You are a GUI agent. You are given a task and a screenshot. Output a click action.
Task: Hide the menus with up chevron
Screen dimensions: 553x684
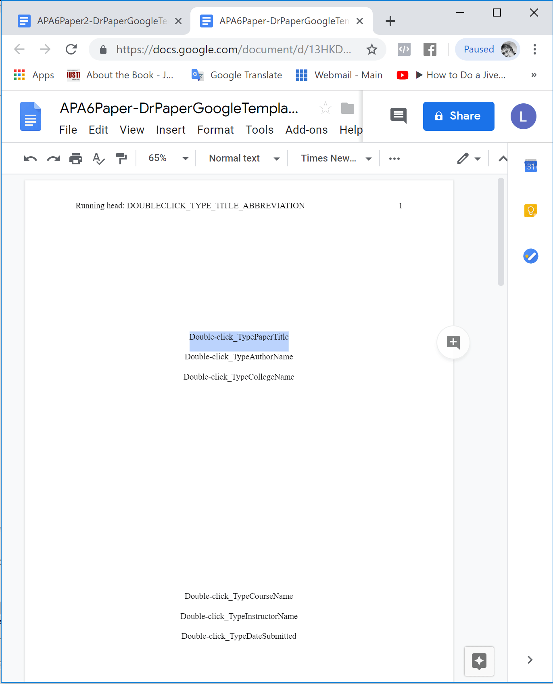pos(503,159)
